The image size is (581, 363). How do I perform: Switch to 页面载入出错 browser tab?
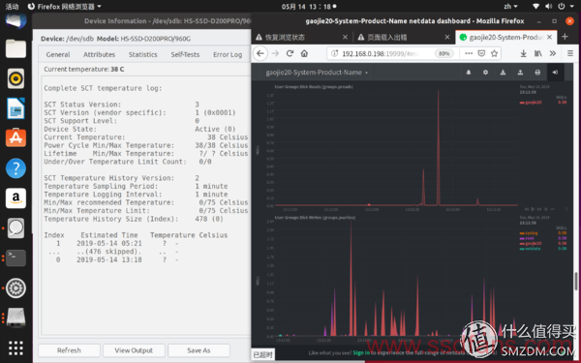click(404, 37)
